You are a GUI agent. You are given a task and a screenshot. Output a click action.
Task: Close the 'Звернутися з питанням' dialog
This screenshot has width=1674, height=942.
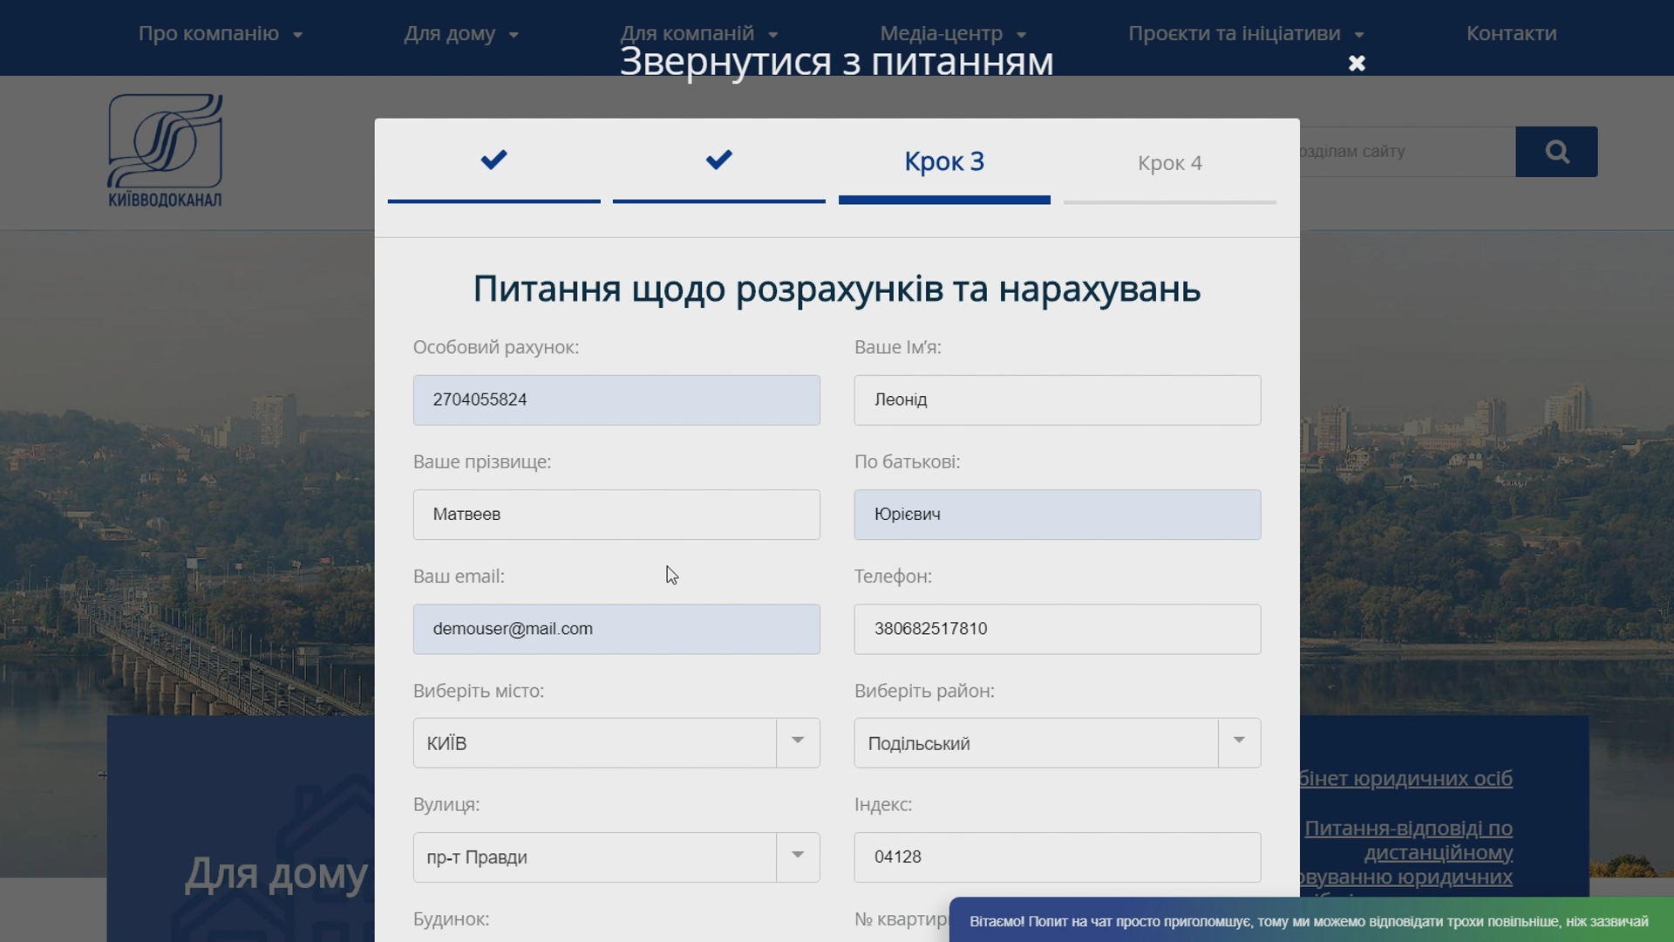coord(1357,64)
